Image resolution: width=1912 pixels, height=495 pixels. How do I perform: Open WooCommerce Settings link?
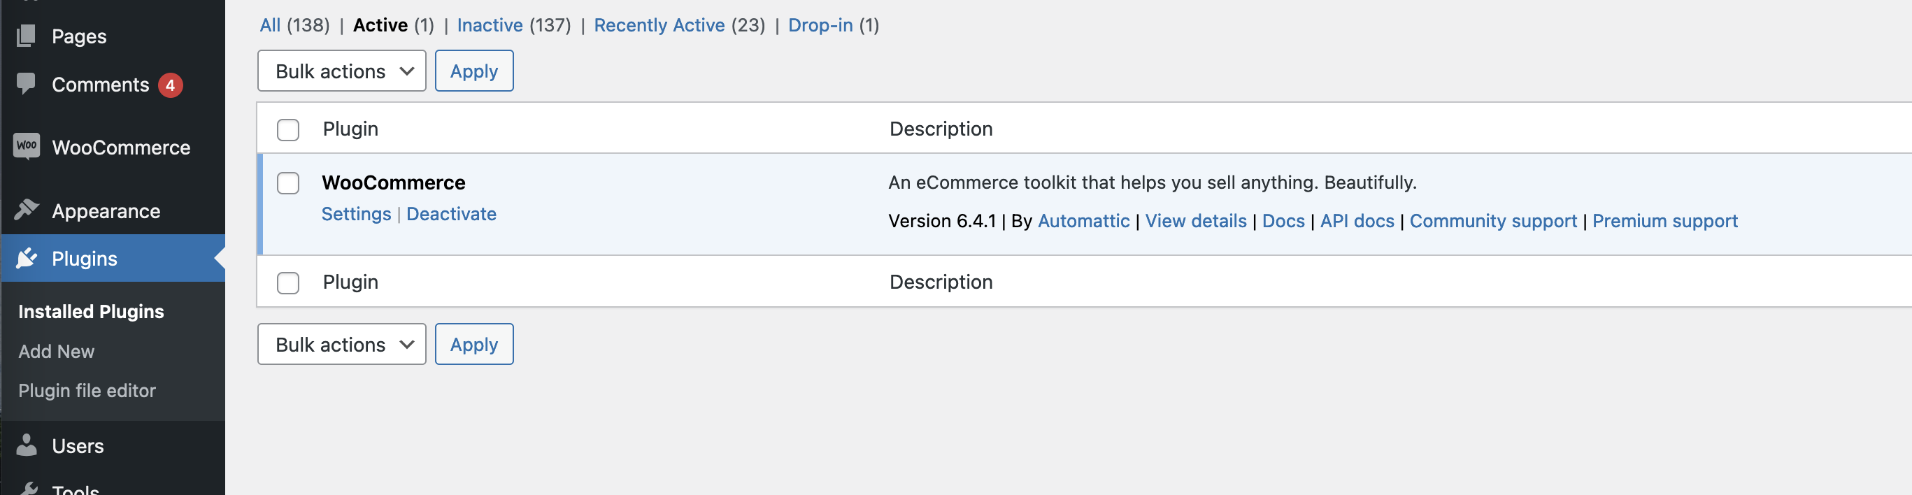coord(356,214)
